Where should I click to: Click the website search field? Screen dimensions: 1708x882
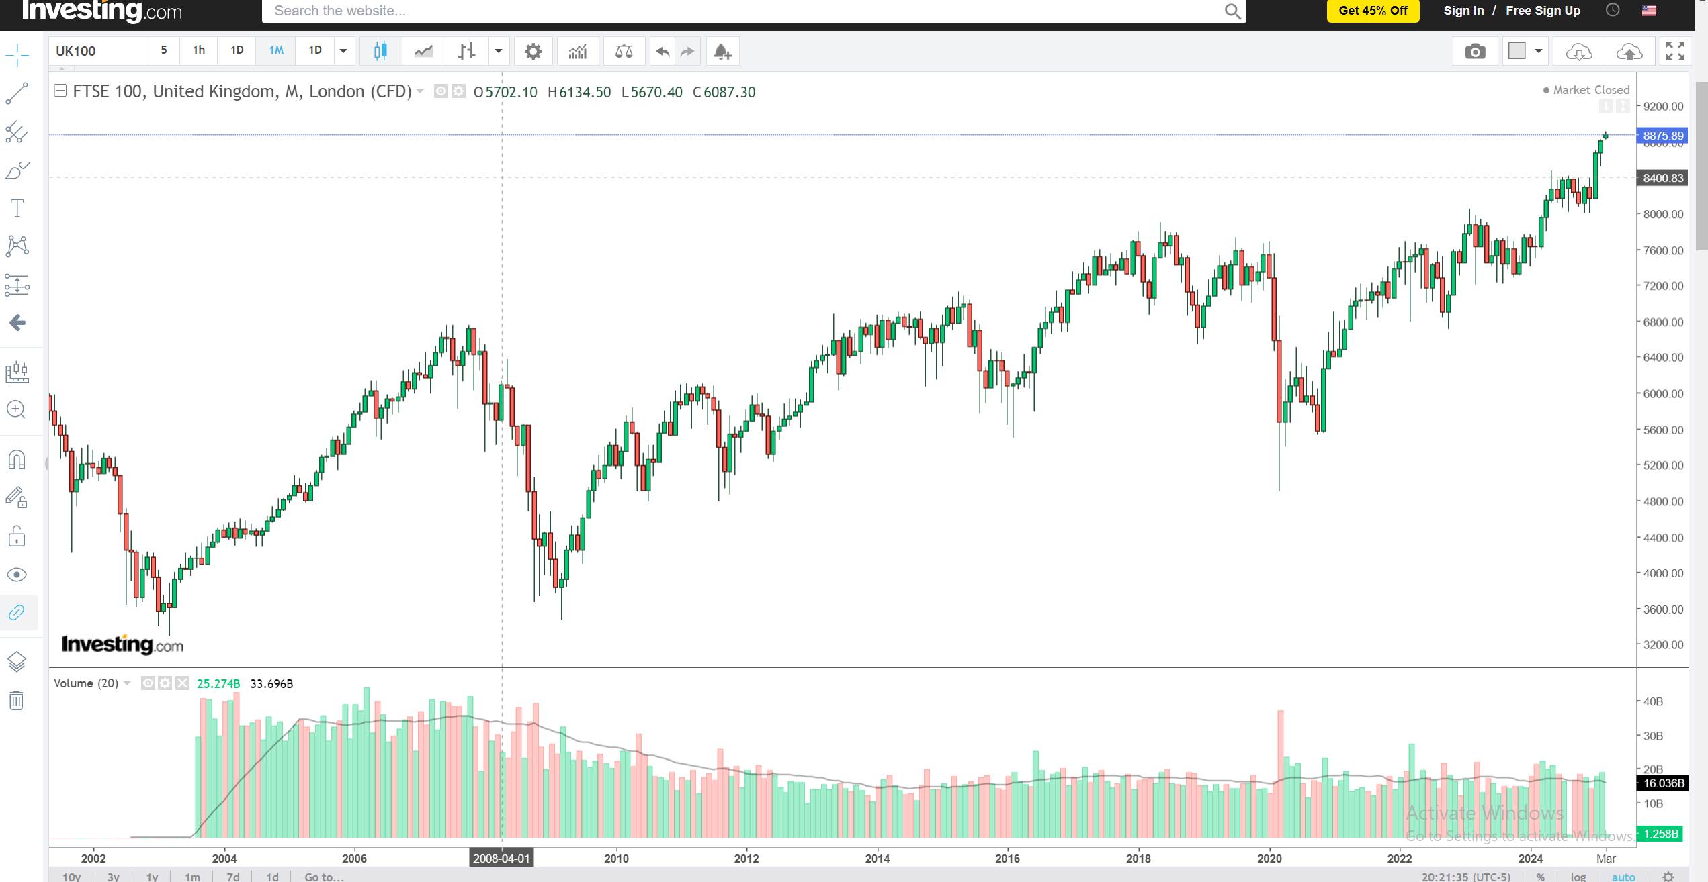(739, 11)
